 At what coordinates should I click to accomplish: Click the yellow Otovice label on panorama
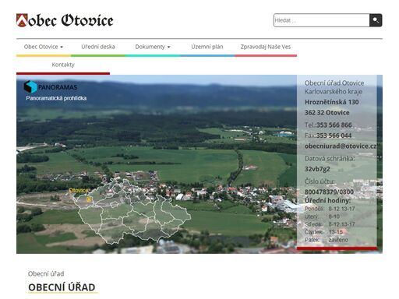point(79,190)
